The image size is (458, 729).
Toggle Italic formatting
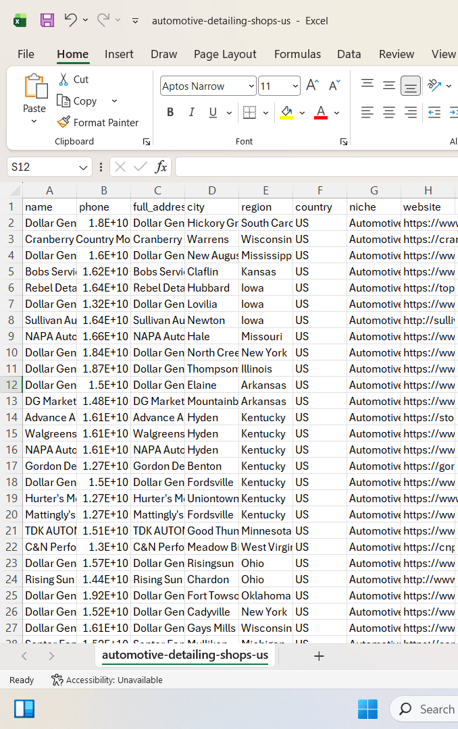(x=191, y=112)
